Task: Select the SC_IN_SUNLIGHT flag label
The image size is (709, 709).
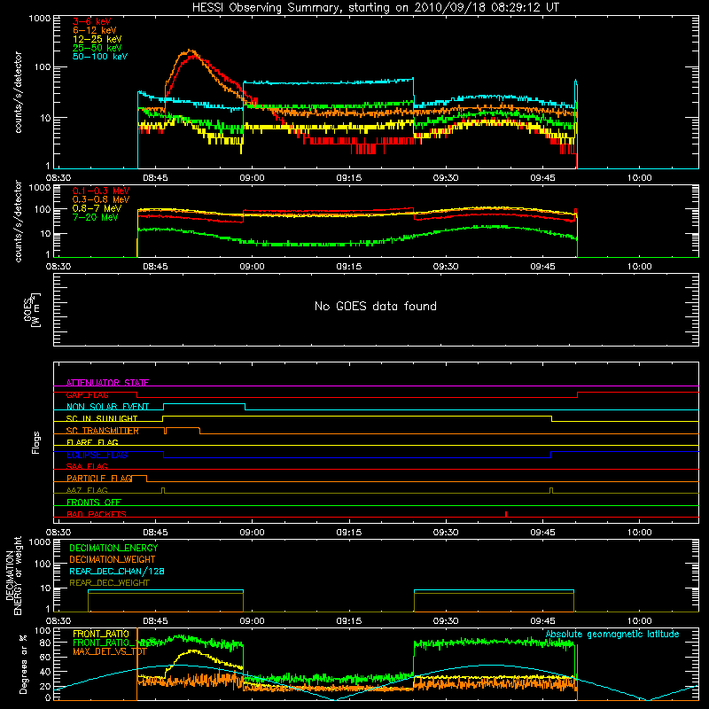Action: click(102, 418)
